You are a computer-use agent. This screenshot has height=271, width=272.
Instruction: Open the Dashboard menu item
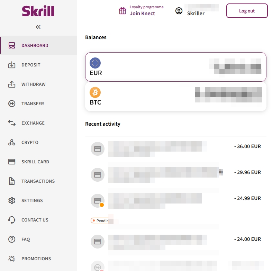pos(38,45)
